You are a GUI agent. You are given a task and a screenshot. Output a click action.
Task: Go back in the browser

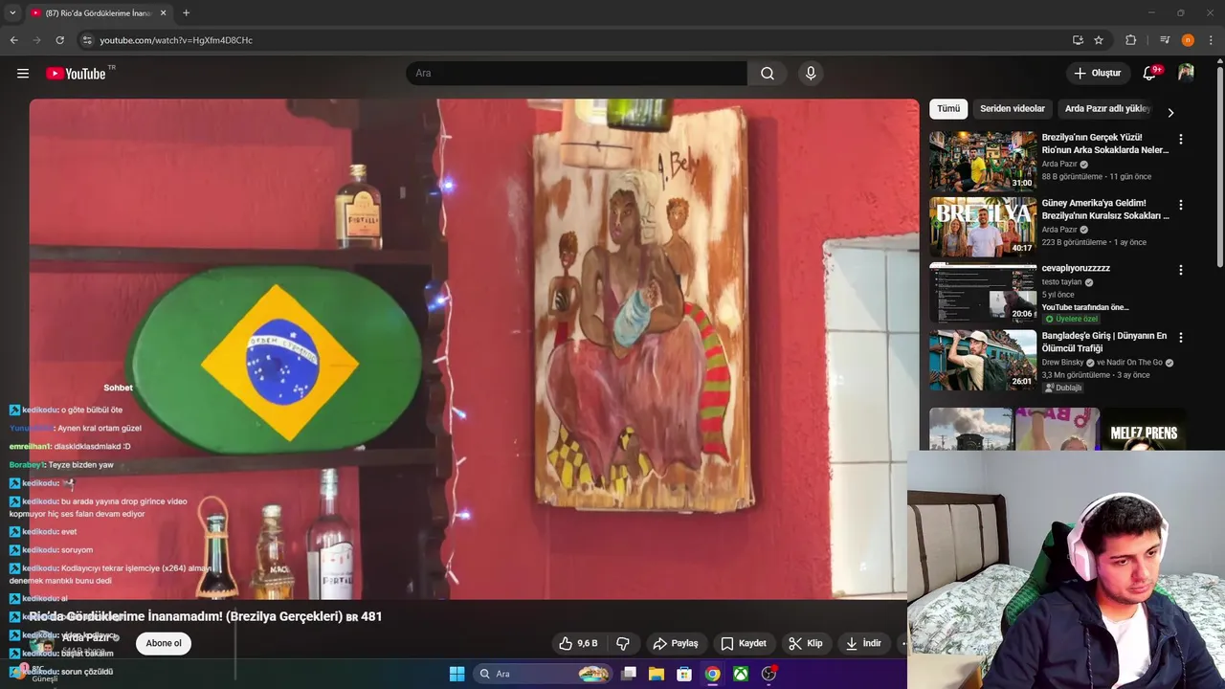13,40
